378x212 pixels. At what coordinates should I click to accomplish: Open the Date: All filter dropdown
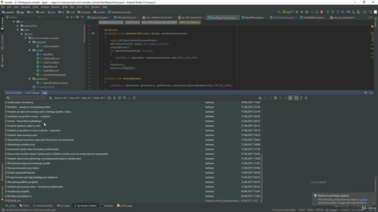[x=87, y=98]
